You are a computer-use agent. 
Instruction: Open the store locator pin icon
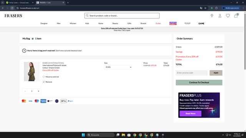212,16
